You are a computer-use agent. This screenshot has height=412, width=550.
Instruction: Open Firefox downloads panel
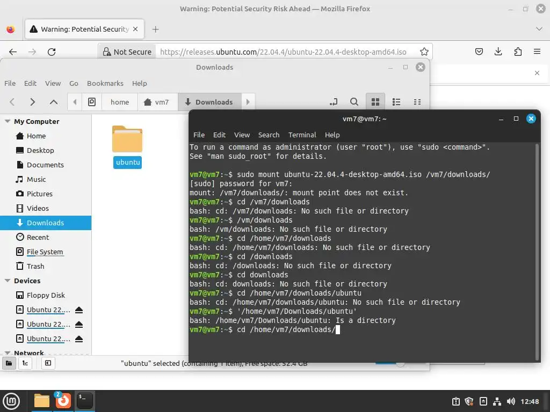point(498,52)
